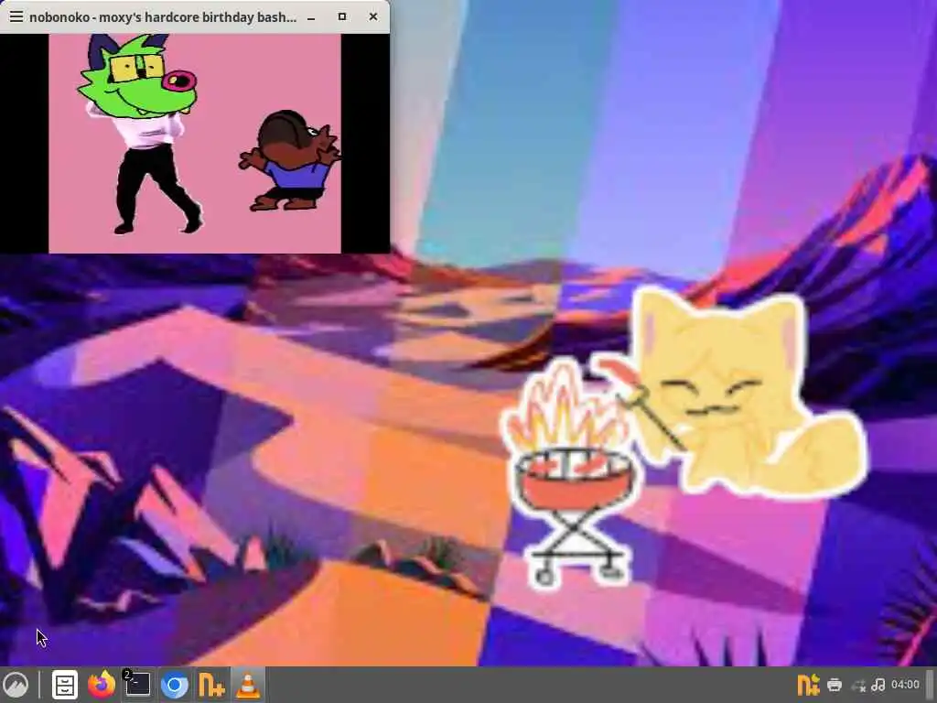Open the terminal taskbar icon
This screenshot has width=937, height=703.
click(137, 685)
